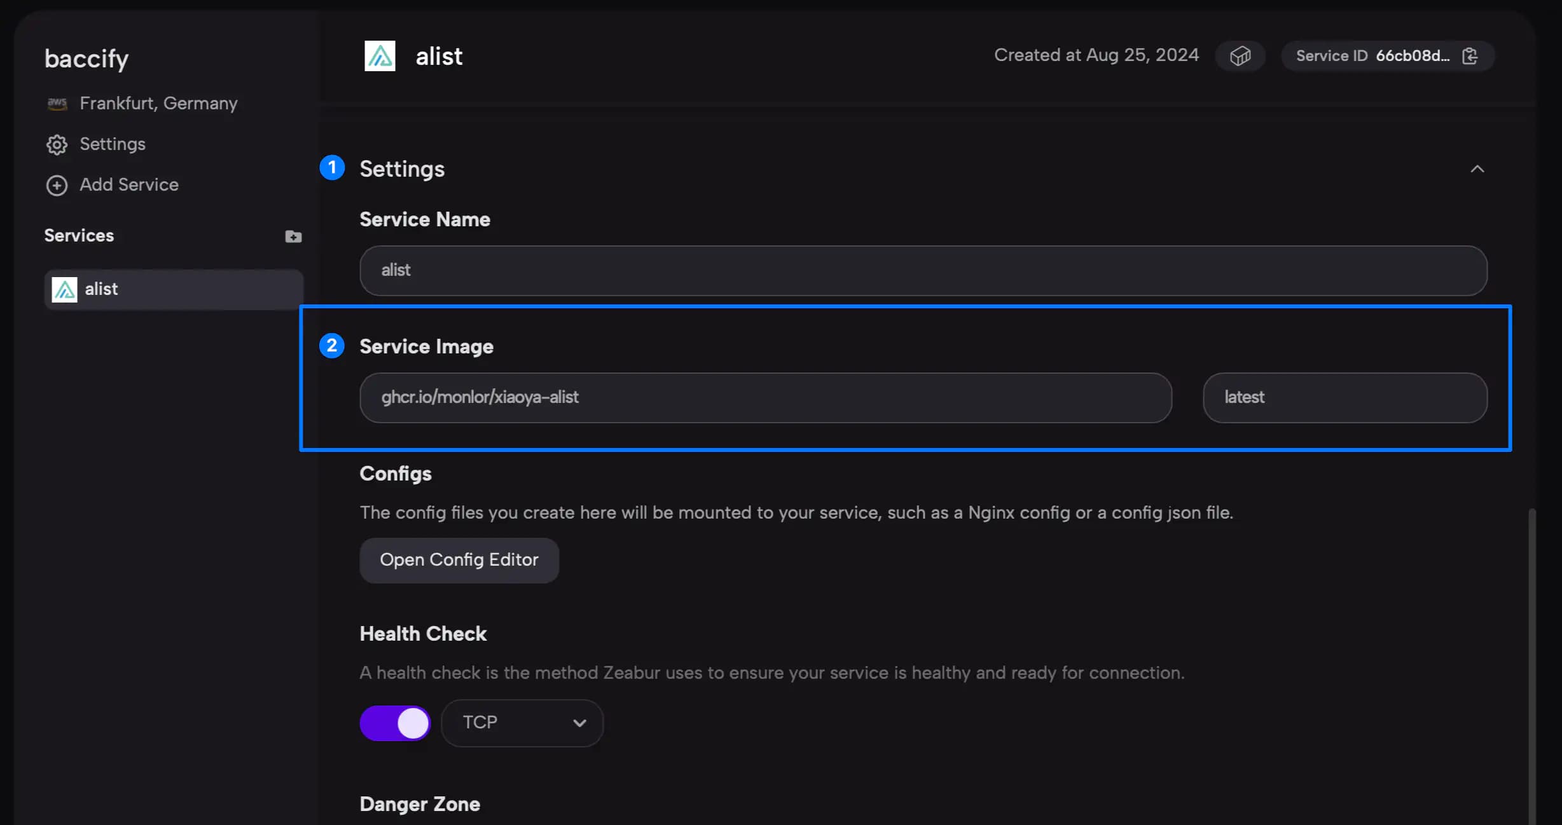Viewport: 1562px width, 825px height.
Task: Click the latest image tag field
Action: 1344,398
